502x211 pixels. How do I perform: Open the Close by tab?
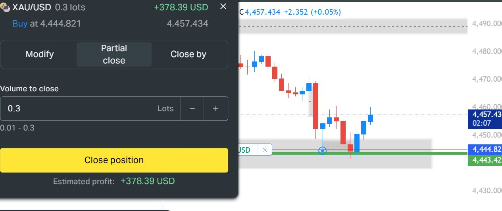point(188,54)
